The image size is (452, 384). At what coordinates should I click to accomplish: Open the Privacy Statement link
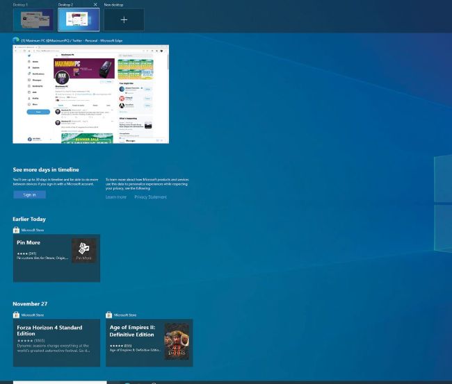150,197
